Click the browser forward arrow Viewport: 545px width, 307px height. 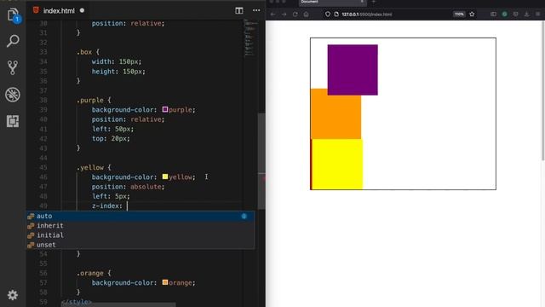284,14
